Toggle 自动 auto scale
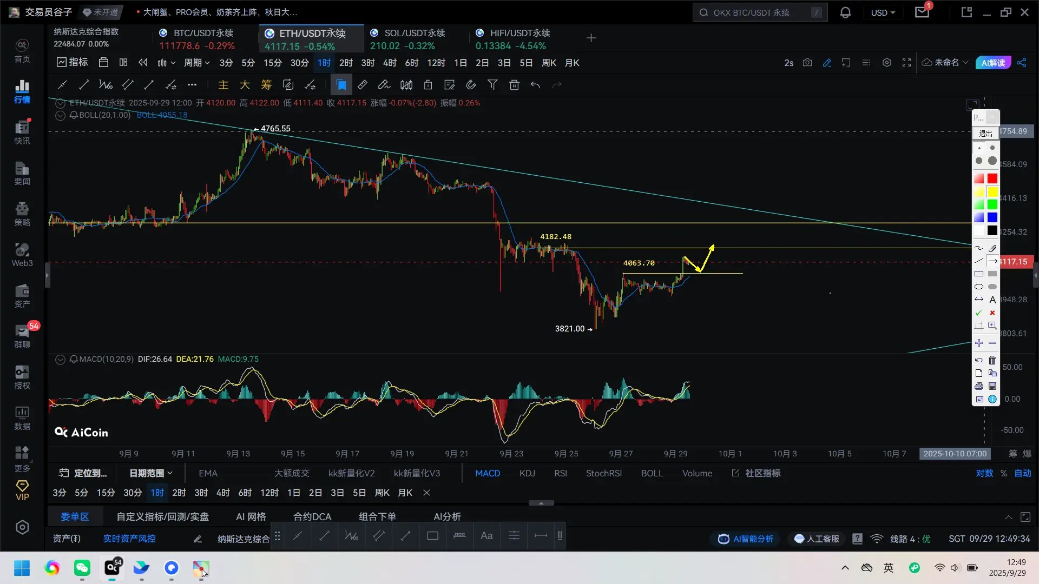This screenshot has height=584, width=1039. pyautogui.click(x=1023, y=473)
